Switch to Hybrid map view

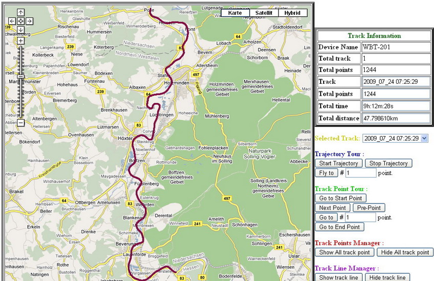tap(292, 13)
